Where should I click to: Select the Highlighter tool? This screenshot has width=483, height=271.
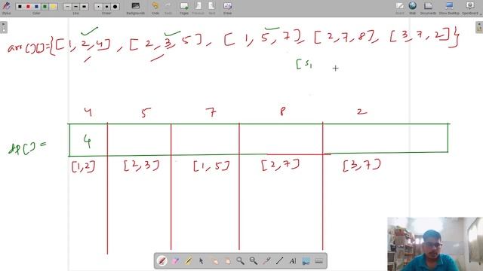coord(188,261)
